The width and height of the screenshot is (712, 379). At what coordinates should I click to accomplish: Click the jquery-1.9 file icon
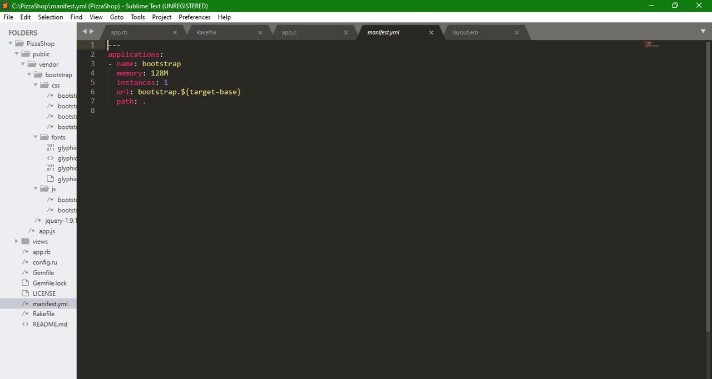pos(38,221)
